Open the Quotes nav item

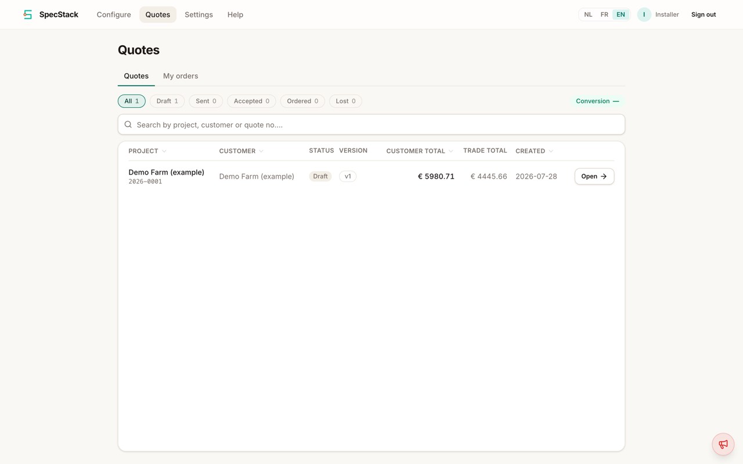pyautogui.click(x=158, y=14)
